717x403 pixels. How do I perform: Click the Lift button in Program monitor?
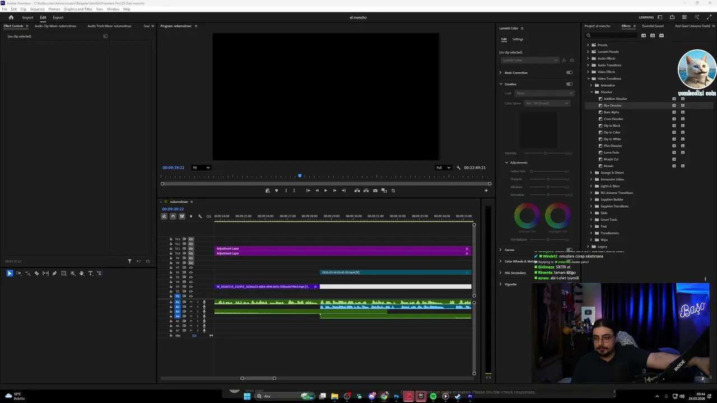pyautogui.click(x=357, y=190)
